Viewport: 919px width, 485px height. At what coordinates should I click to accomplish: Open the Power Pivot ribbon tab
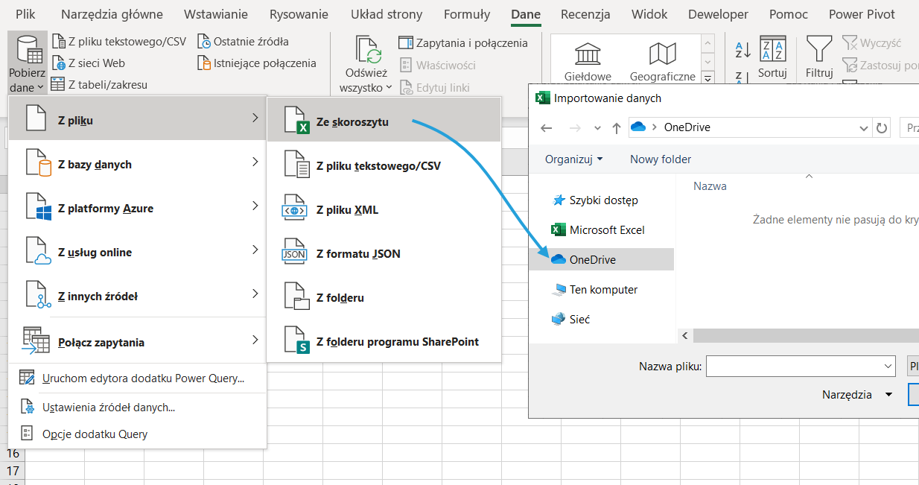click(x=863, y=14)
